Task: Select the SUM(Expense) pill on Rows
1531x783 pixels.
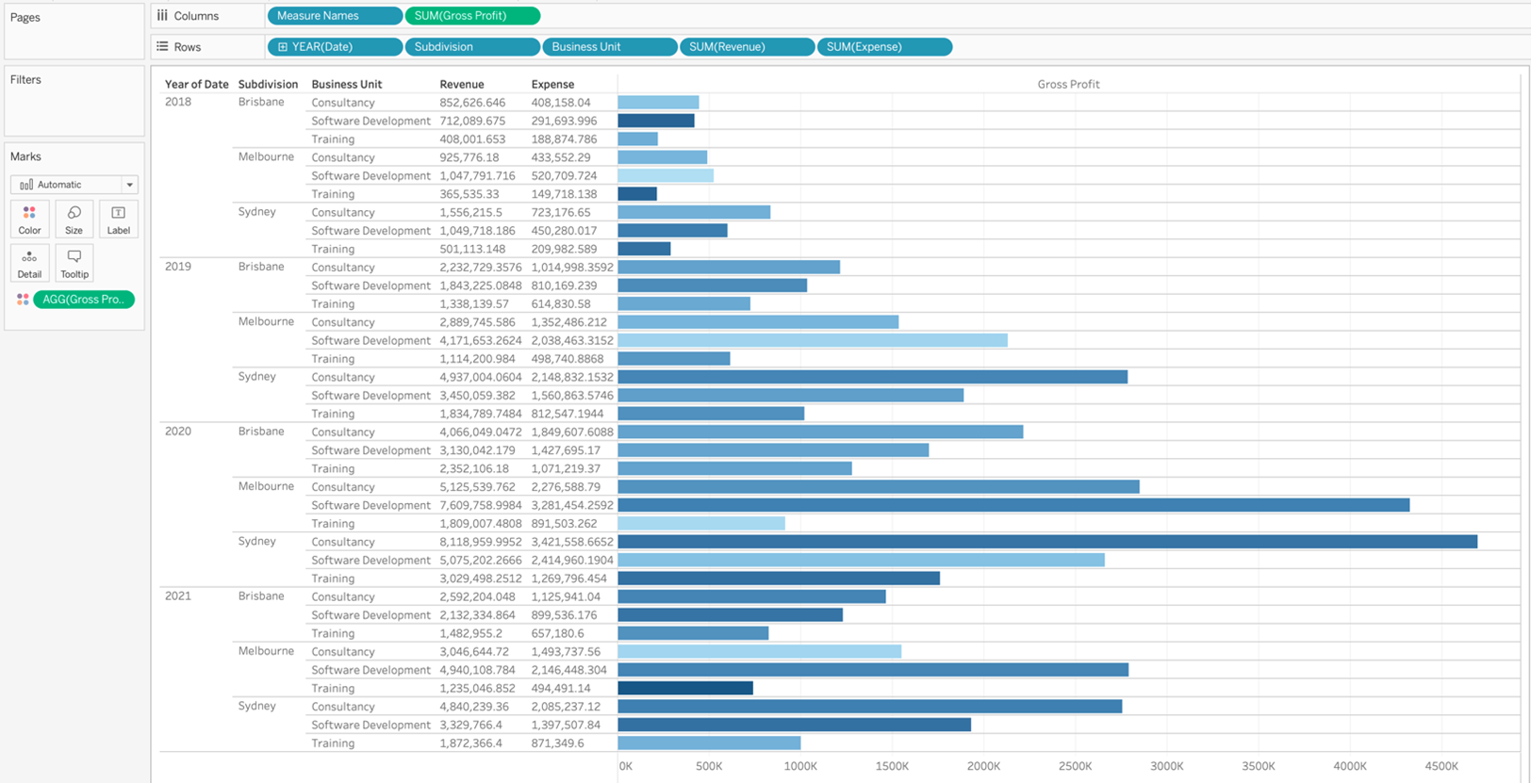Action: pyautogui.click(x=883, y=47)
